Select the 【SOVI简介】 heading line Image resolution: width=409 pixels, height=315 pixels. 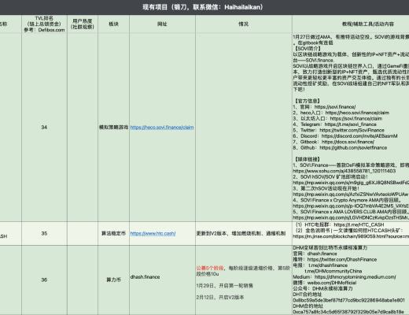pos(308,49)
